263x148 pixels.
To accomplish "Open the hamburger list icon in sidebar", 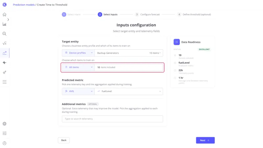I will click(x=5, y=82).
